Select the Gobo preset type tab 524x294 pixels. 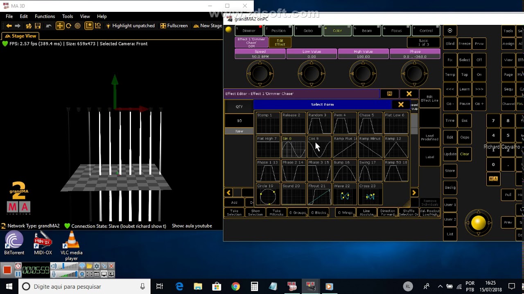[308, 31]
